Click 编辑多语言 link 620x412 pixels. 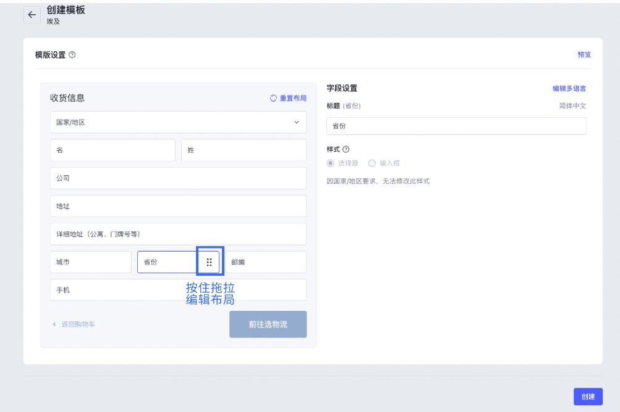point(569,89)
